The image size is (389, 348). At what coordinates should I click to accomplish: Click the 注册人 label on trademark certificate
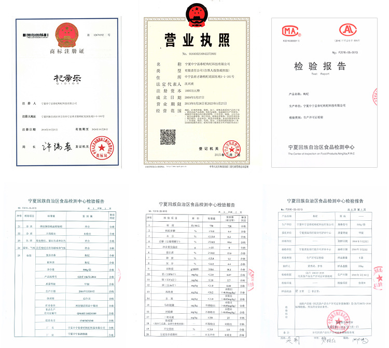pyautogui.click(x=29, y=103)
